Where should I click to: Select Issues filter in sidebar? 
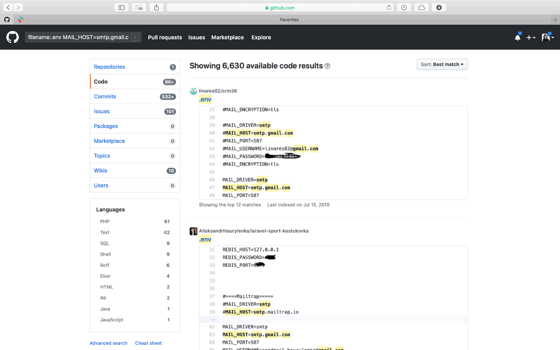coord(102,112)
